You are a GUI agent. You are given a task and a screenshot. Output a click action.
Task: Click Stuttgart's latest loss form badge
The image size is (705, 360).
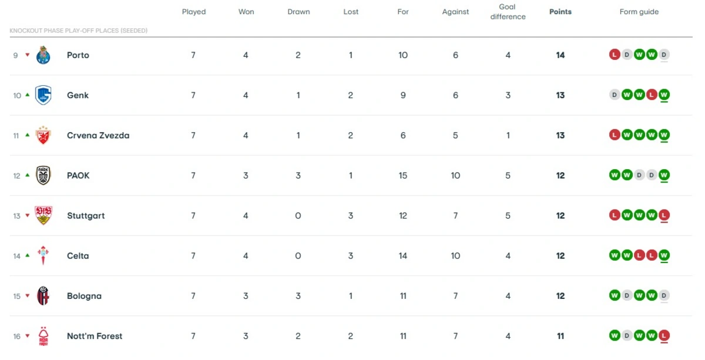(x=664, y=216)
